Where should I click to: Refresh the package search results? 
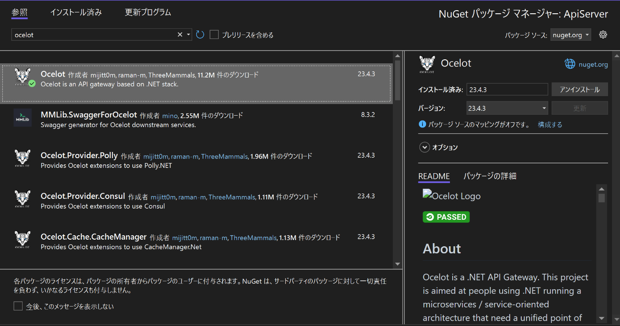200,35
